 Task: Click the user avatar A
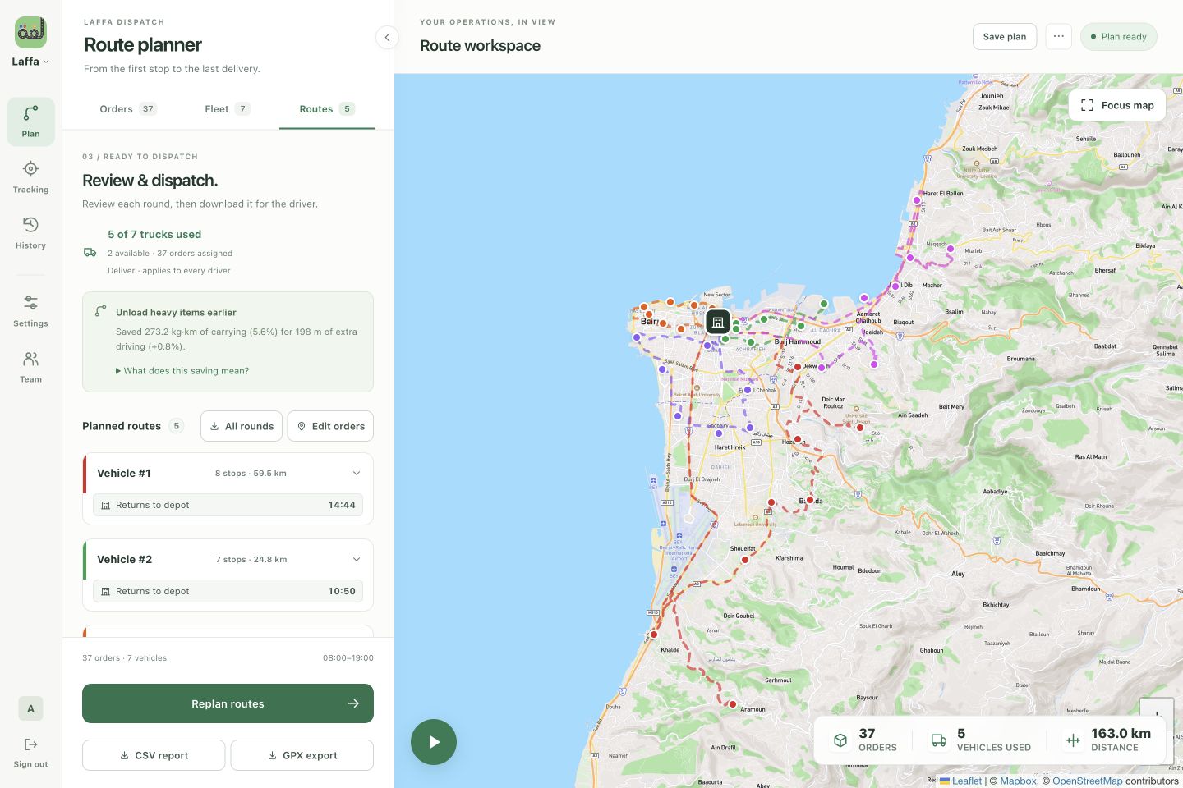pos(30,708)
